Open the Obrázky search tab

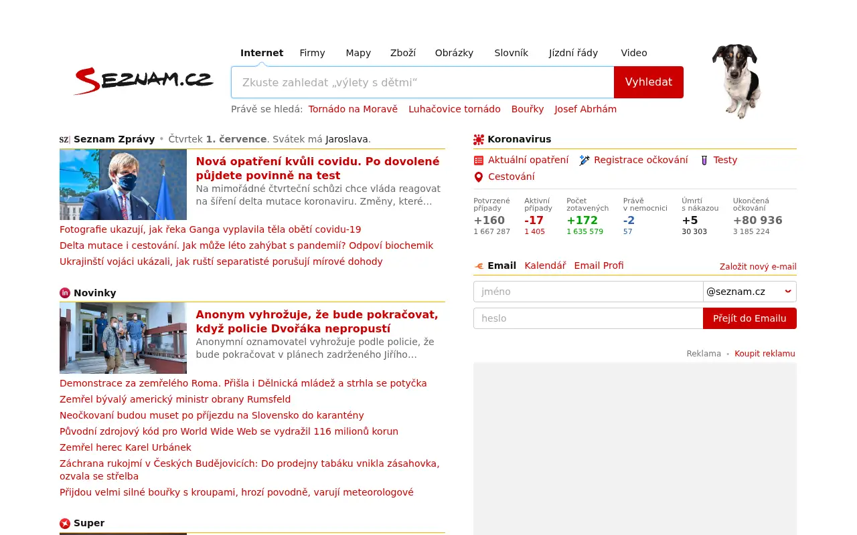click(454, 53)
